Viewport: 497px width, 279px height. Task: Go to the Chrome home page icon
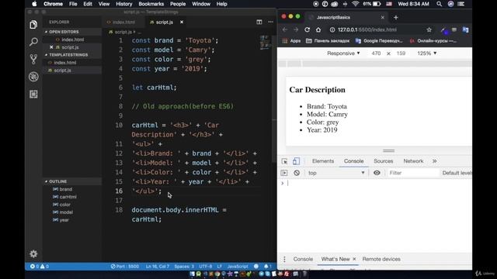pyautogui.click(x=318, y=29)
